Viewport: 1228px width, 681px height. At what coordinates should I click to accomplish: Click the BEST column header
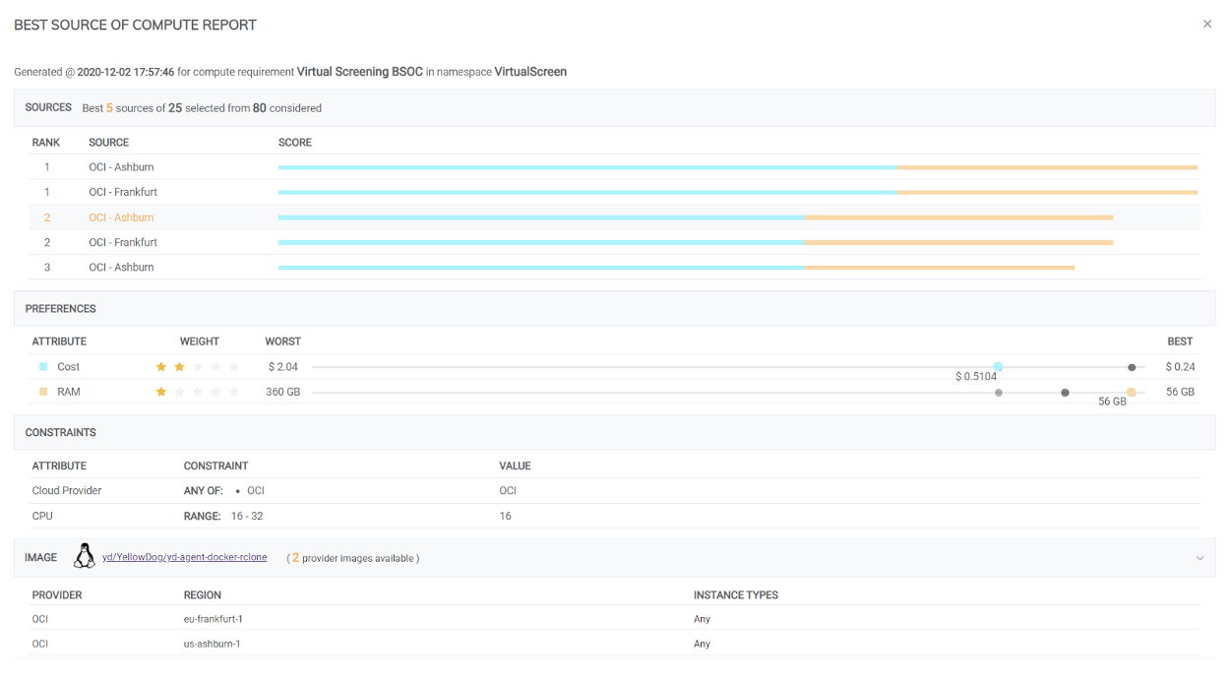pos(1180,341)
